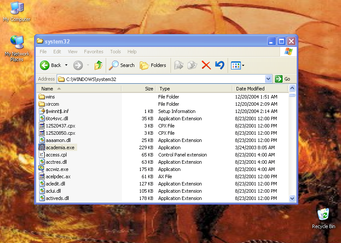This screenshot has width=341, height=243.
Task: Open the Help menu
Action: pyautogui.click(x=132, y=52)
